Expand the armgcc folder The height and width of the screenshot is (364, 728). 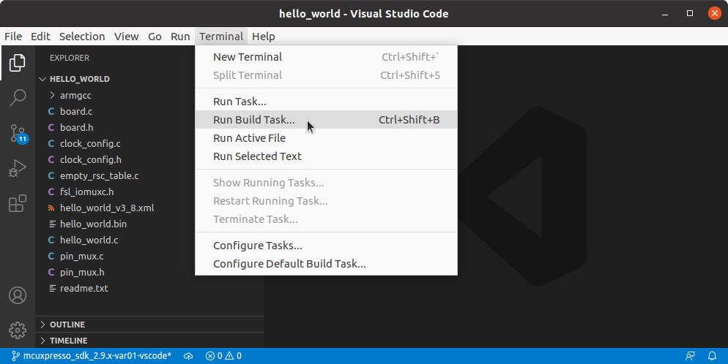pos(75,95)
